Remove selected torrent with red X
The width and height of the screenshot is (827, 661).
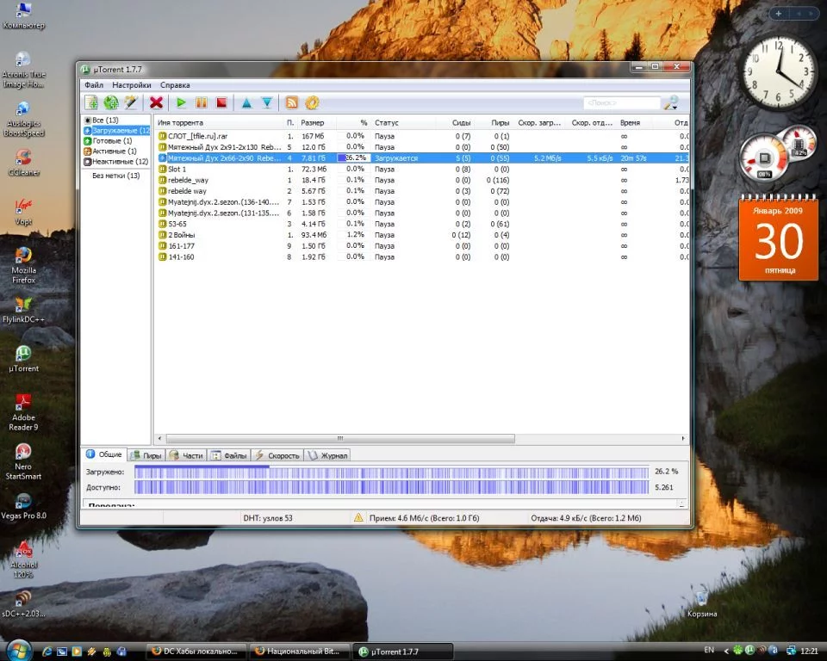tap(157, 102)
